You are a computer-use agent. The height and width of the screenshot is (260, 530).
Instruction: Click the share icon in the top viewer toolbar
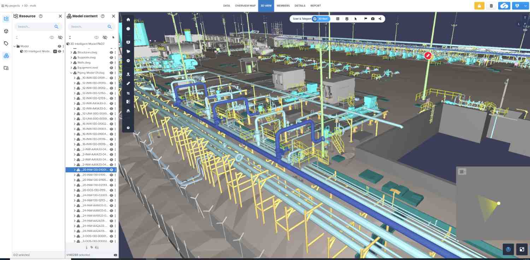point(380,19)
